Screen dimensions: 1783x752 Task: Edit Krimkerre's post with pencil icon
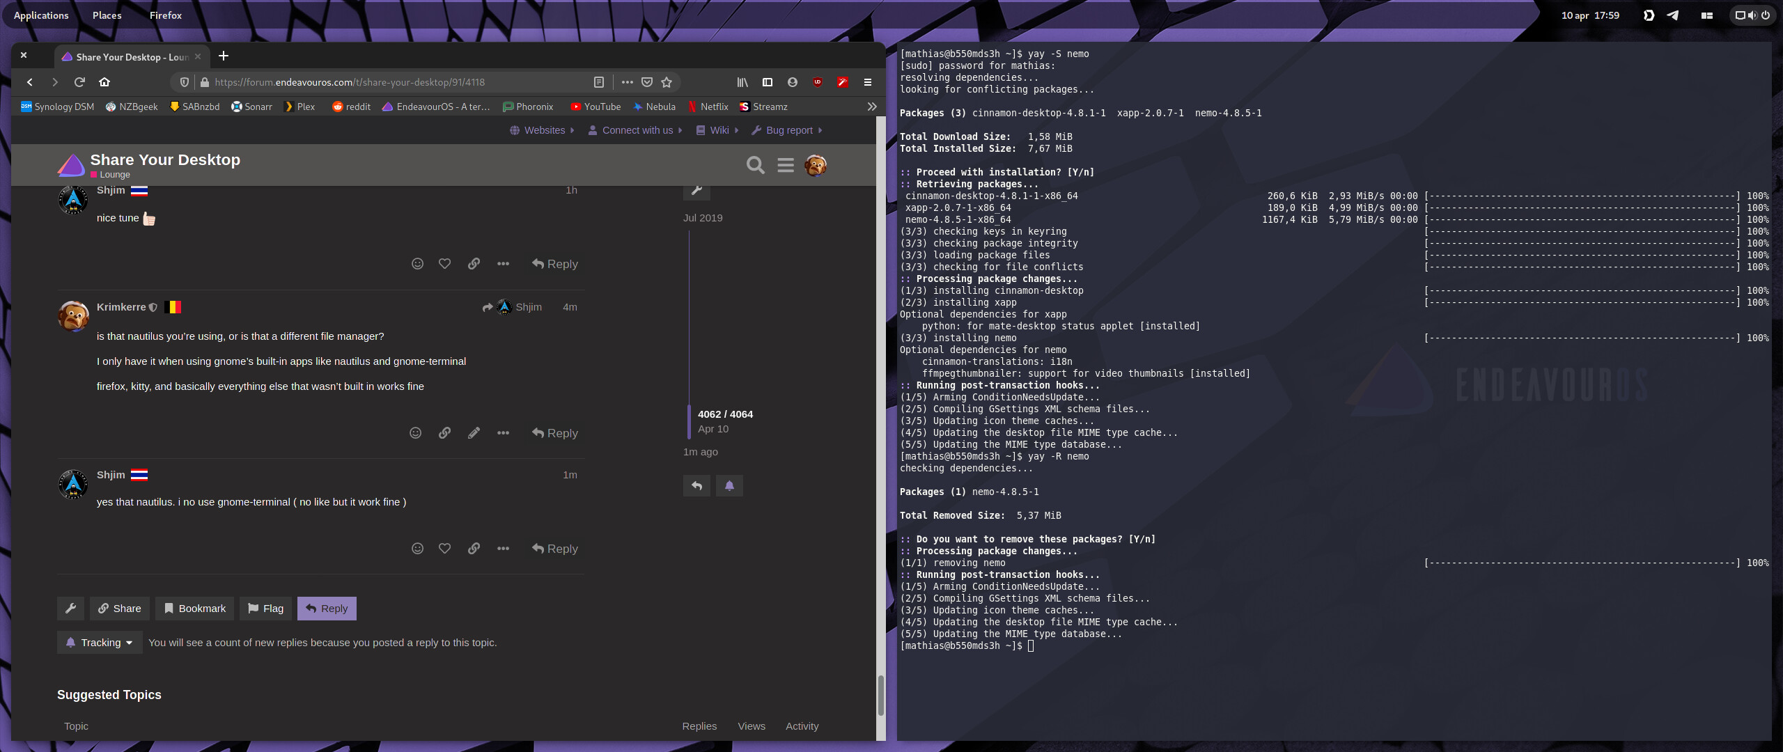[x=474, y=433]
